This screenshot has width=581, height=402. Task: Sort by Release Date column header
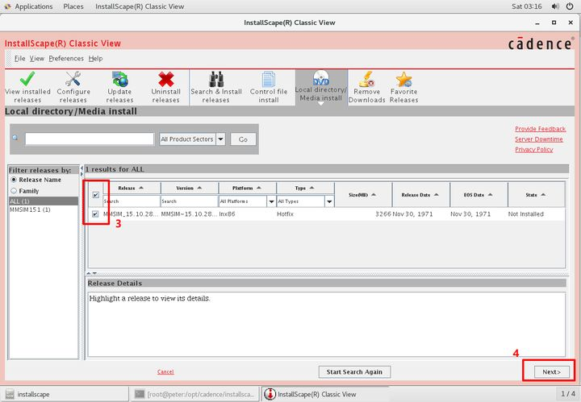coord(420,194)
